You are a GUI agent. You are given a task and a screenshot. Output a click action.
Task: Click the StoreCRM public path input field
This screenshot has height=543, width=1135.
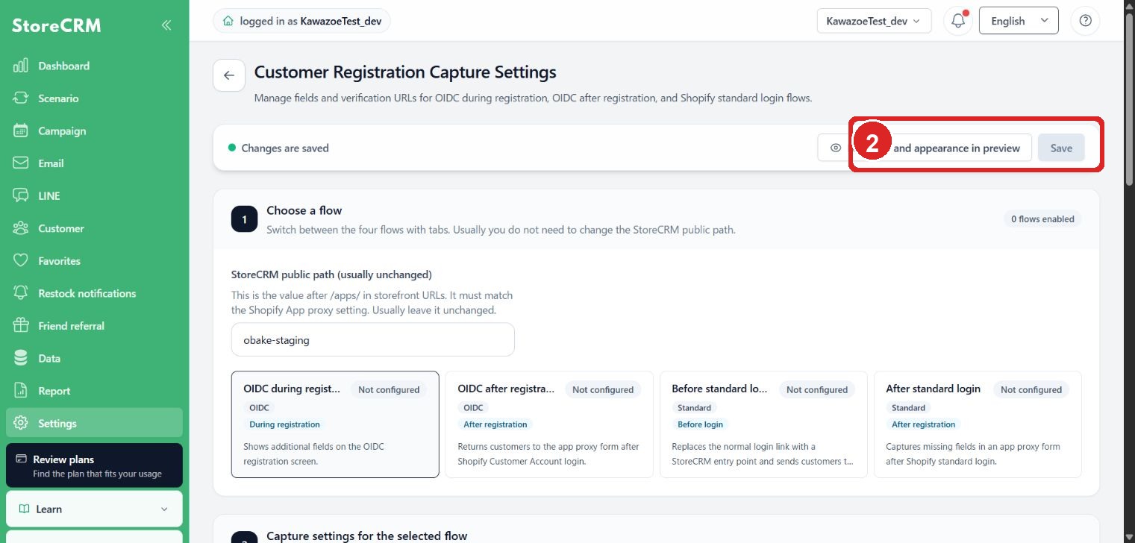coord(373,339)
